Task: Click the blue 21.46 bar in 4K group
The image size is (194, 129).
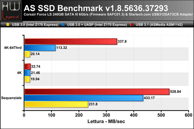Action: pos(27,73)
